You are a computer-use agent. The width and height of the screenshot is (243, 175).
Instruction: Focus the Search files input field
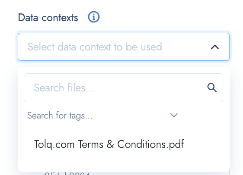click(x=124, y=88)
